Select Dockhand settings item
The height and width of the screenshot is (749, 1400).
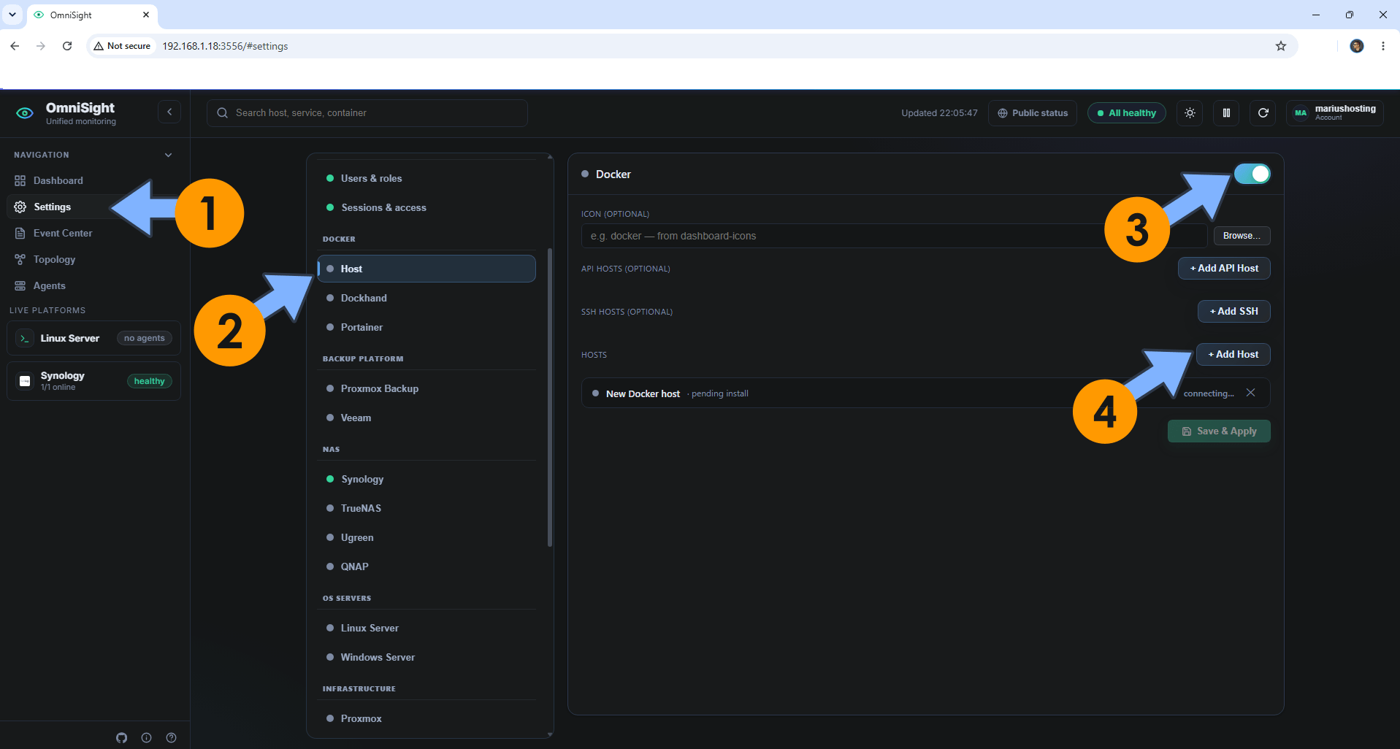point(426,298)
